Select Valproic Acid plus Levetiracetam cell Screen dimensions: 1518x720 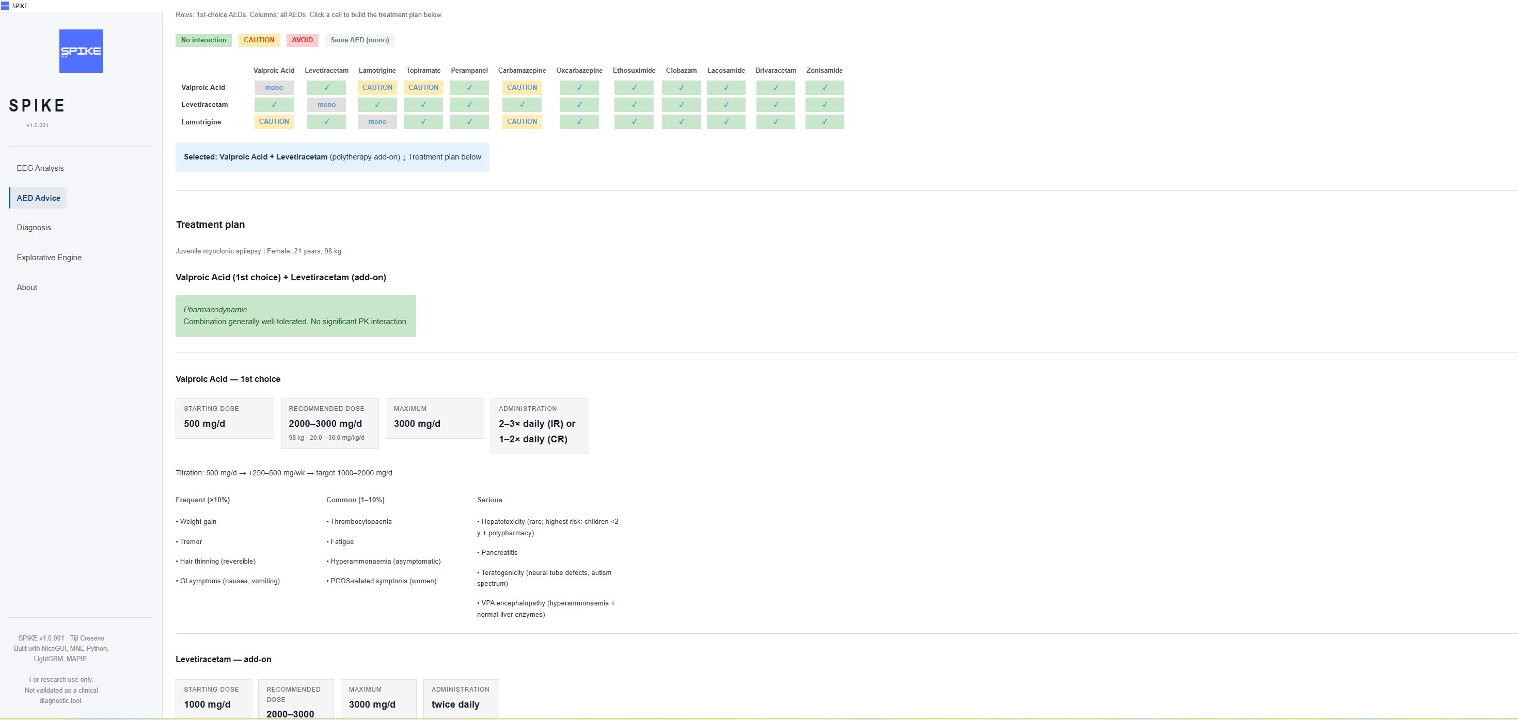tap(326, 88)
